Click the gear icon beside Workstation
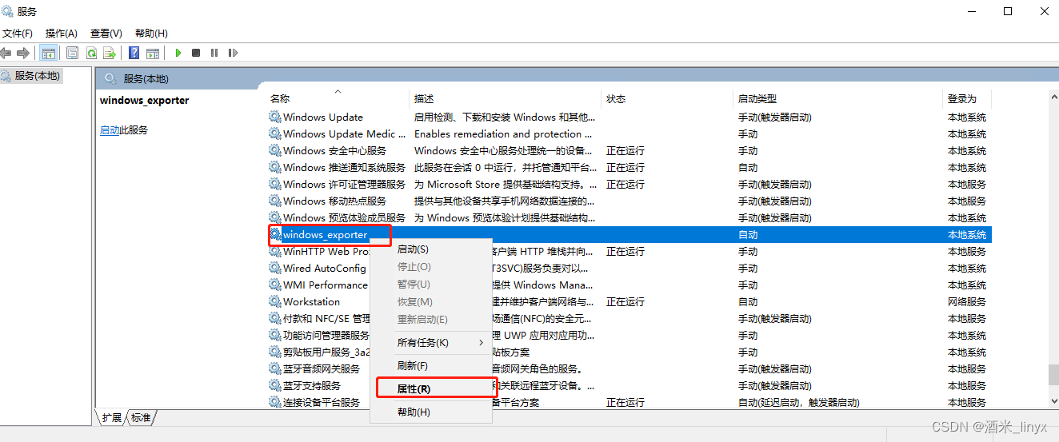1059x442 pixels. point(275,301)
